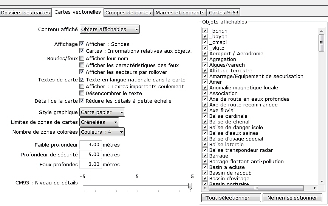This screenshot has width=328, height=206.
Task: Enable Afficher leur nom for buoys
Action: click(x=82, y=58)
